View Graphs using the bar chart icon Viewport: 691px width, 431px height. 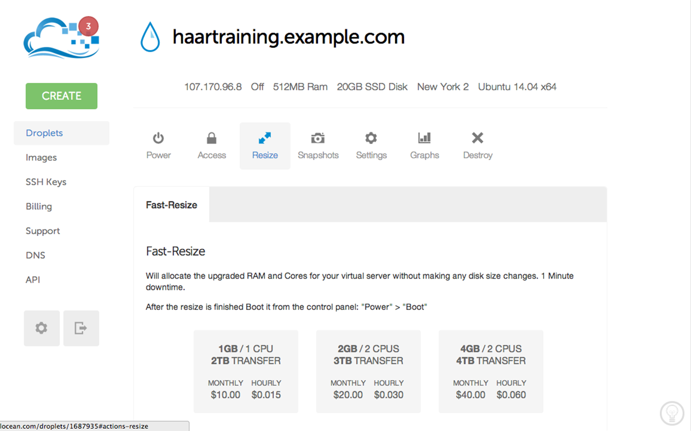(424, 144)
